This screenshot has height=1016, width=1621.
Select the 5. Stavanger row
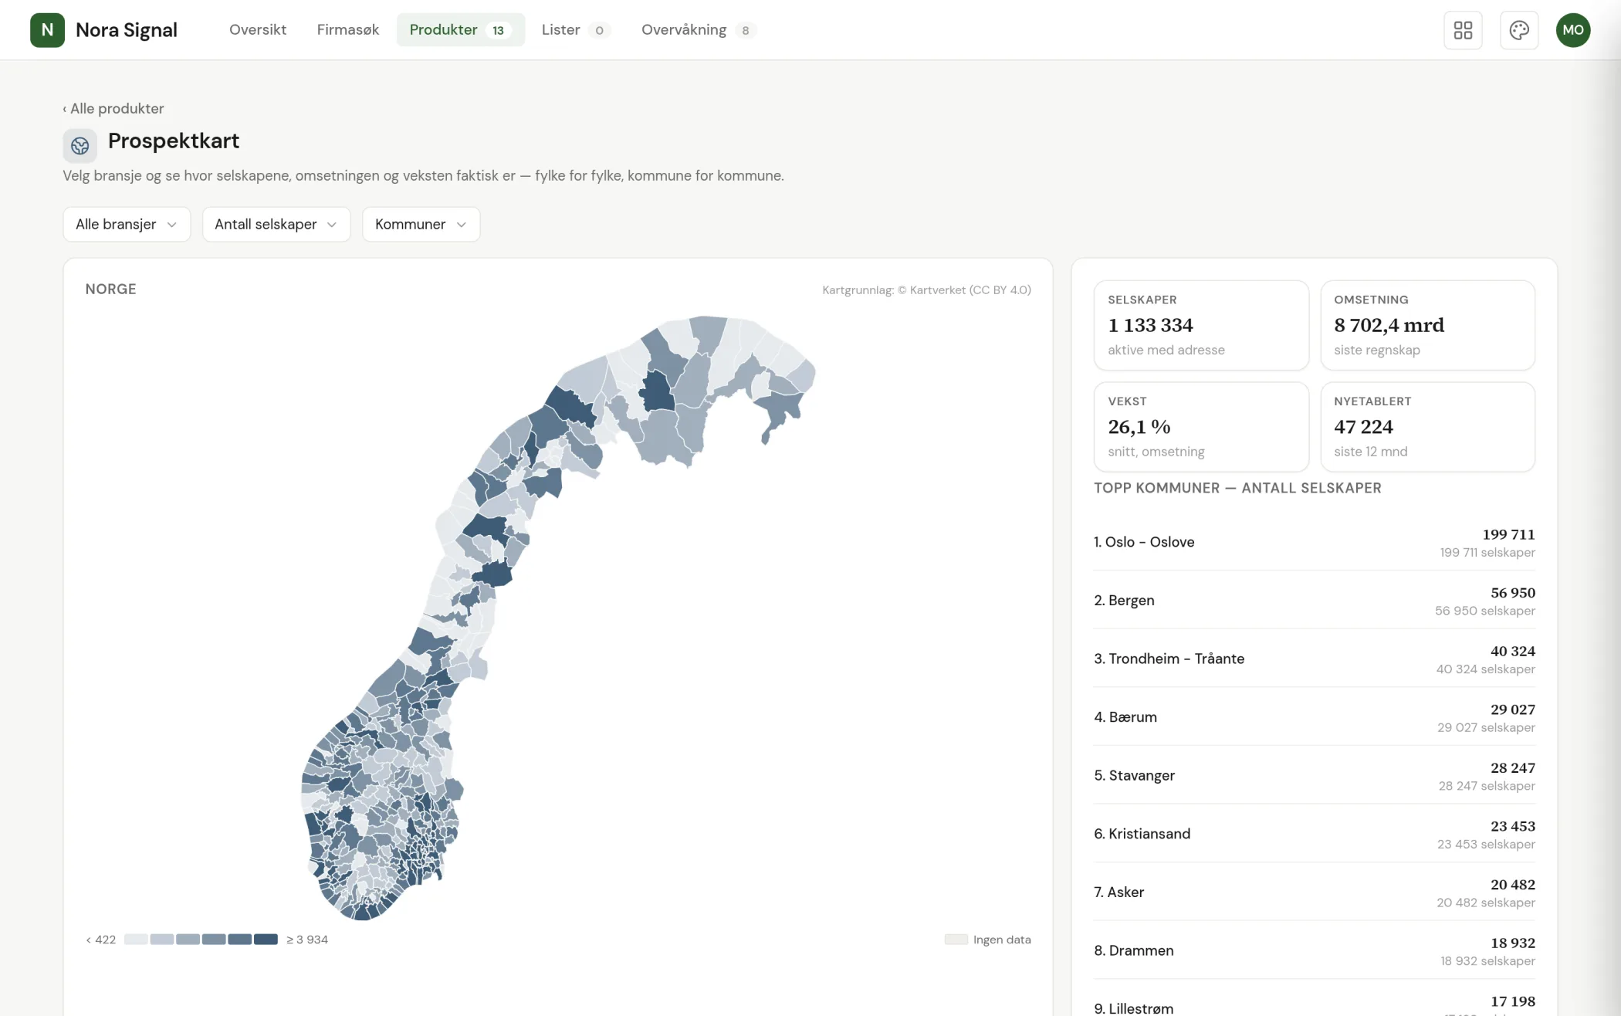1315,775
